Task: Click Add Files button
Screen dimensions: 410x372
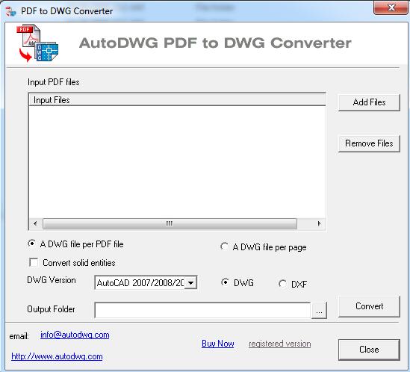Action: click(369, 102)
